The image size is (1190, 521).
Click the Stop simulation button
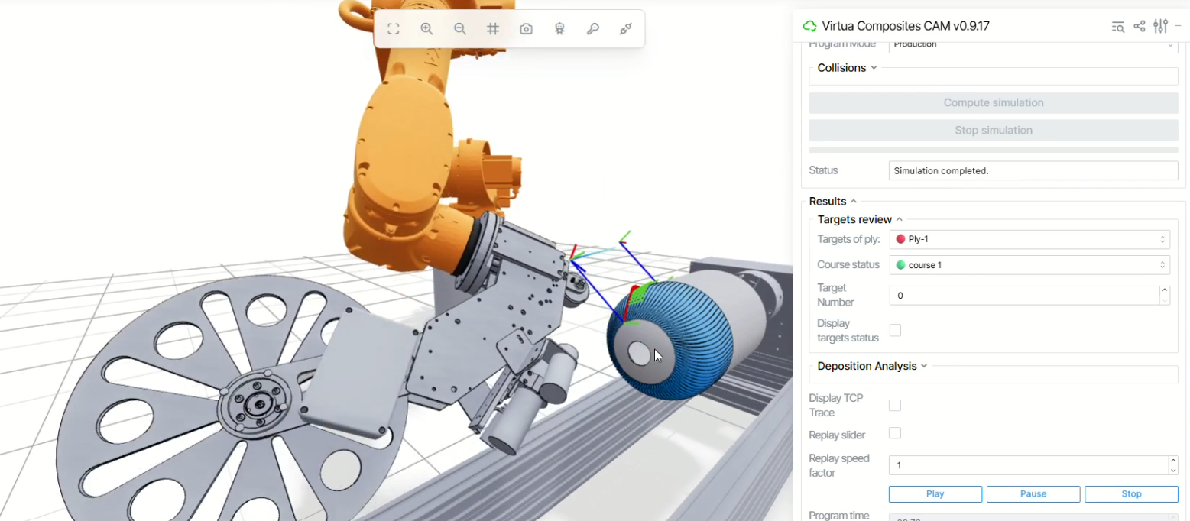994,131
